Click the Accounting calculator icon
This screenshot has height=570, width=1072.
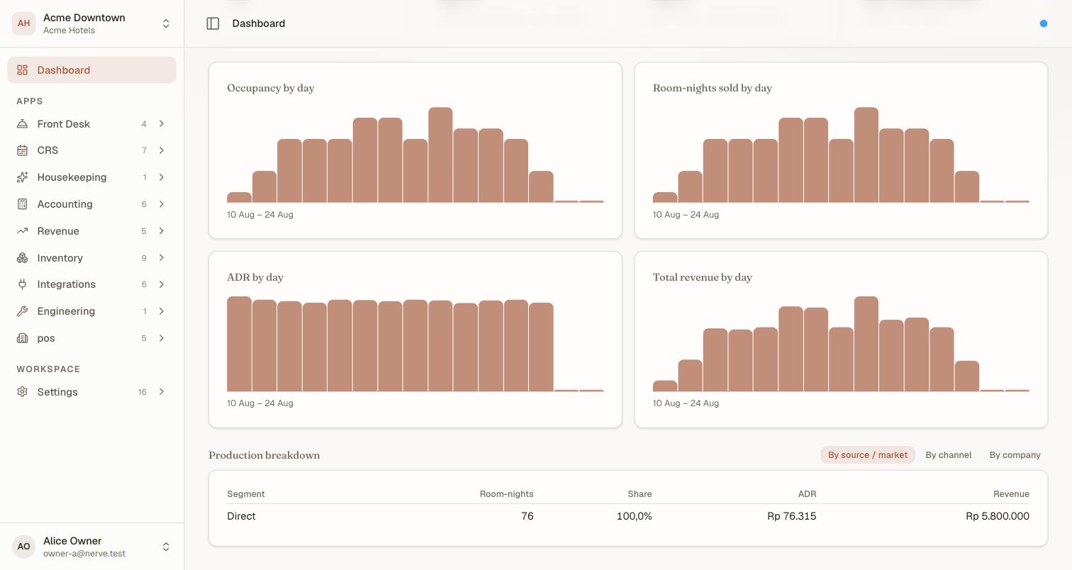tap(23, 204)
